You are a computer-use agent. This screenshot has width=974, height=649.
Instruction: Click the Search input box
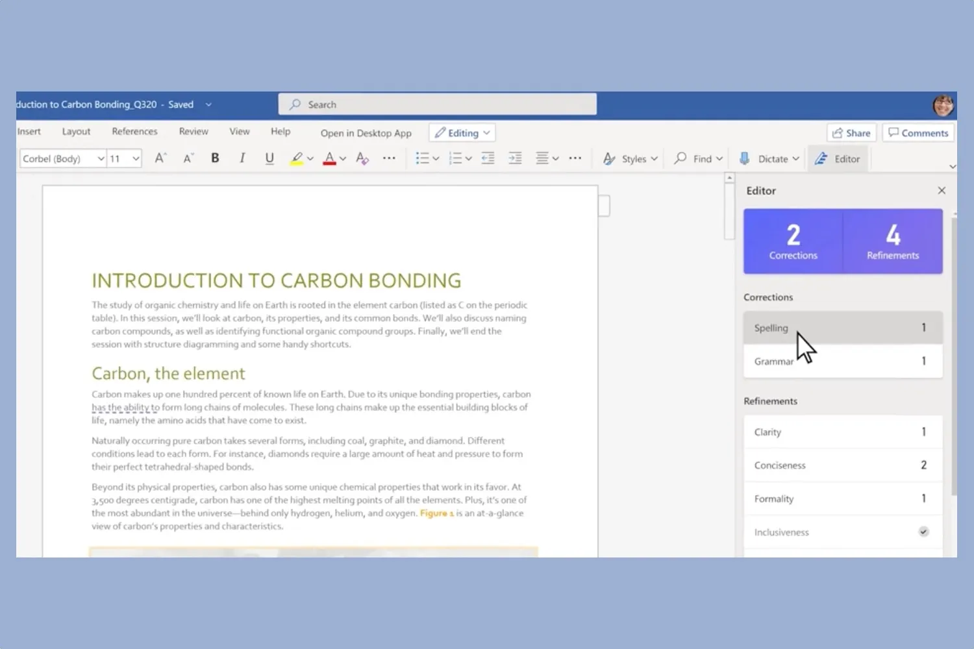point(438,104)
